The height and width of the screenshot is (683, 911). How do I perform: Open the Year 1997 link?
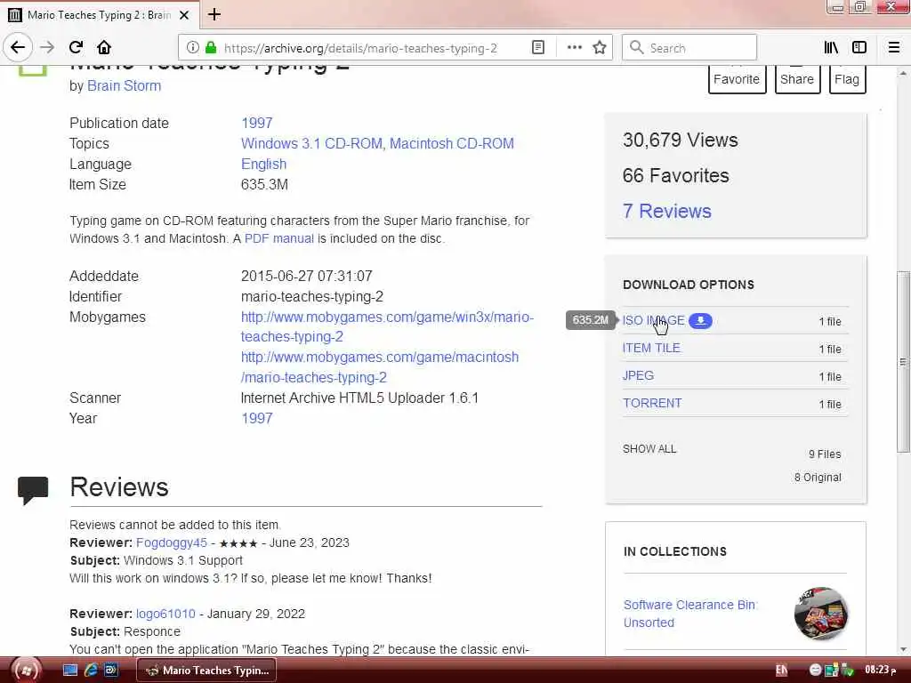point(257,419)
